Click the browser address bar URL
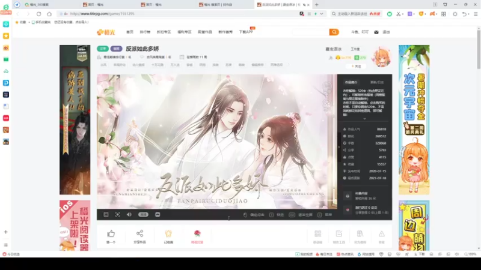Screen dimensions: 481x270 click(102, 14)
